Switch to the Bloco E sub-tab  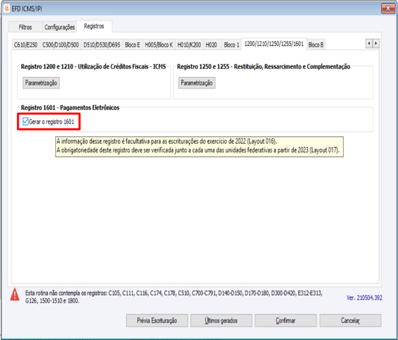tap(132, 45)
